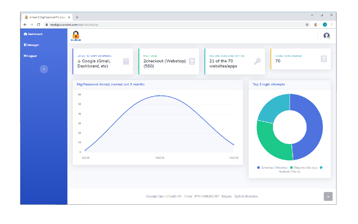The image size is (358, 224).
Task: Toggle the Nicehash (Mining) legend entry
Action: [x=289, y=171]
